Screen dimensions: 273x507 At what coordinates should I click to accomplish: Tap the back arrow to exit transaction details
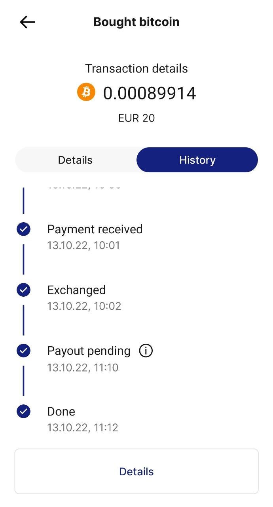(x=27, y=22)
